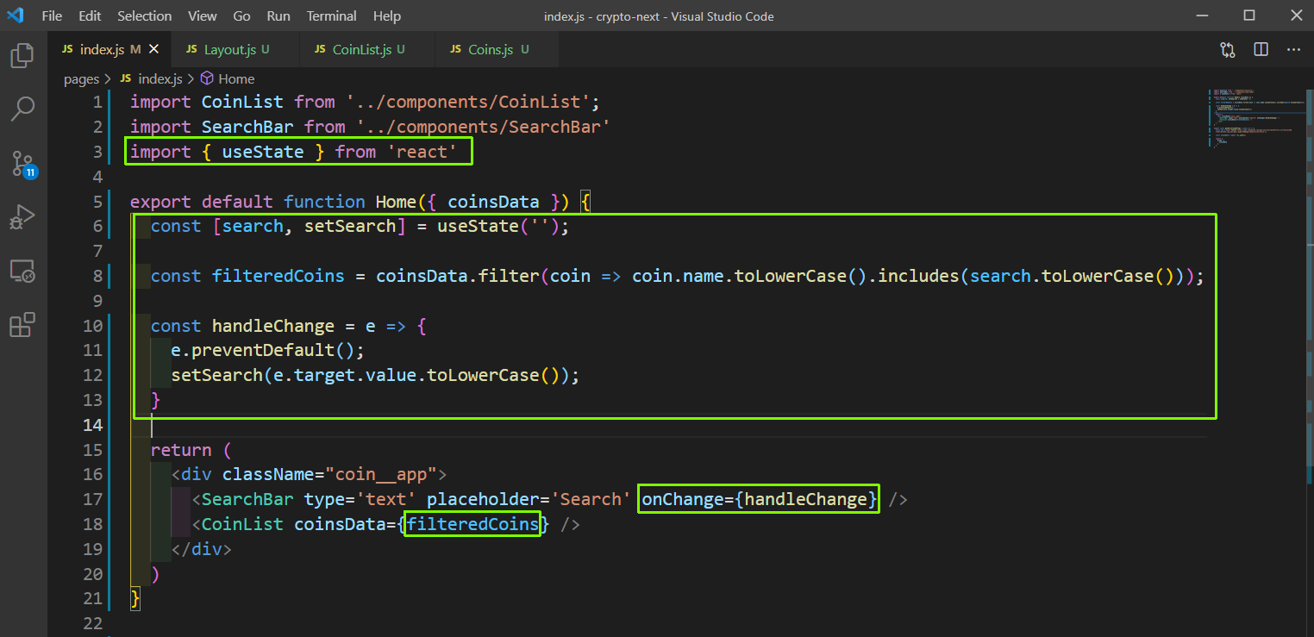The height and width of the screenshot is (637, 1314).
Task: Open the Run menu
Action: pos(278,16)
